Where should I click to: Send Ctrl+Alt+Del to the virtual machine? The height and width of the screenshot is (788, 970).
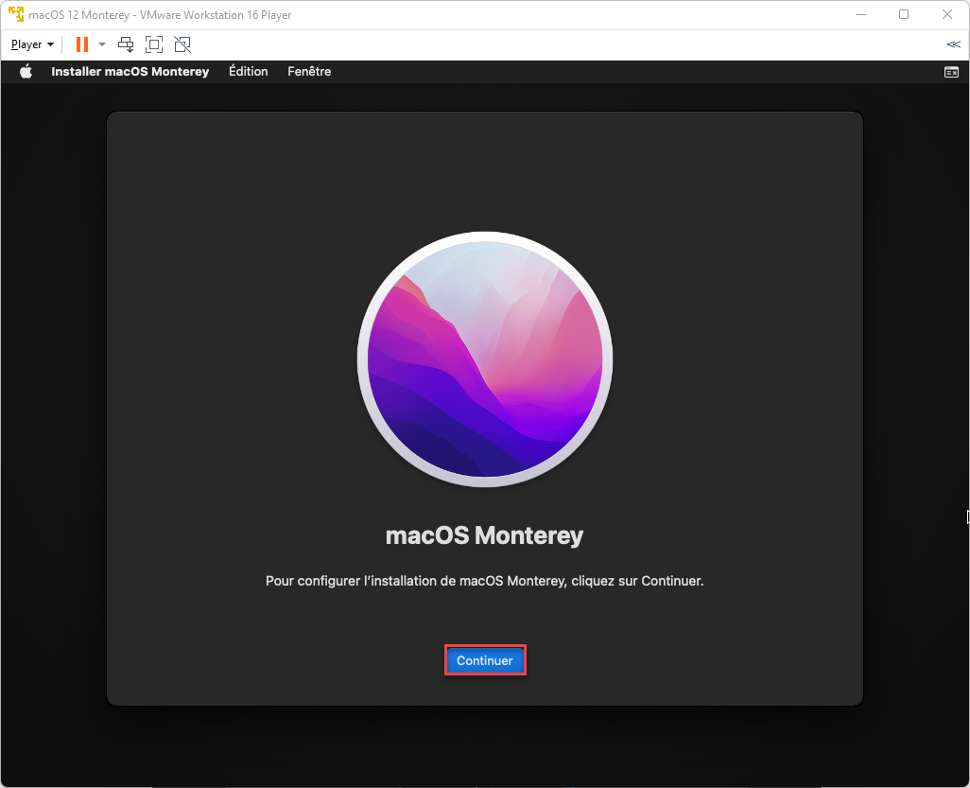pos(126,44)
